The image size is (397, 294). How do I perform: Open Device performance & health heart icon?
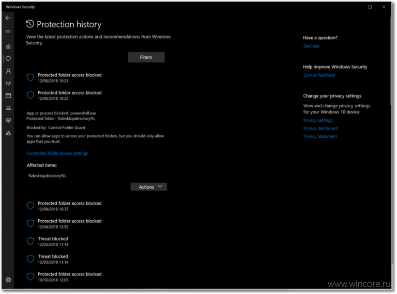(8, 121)
